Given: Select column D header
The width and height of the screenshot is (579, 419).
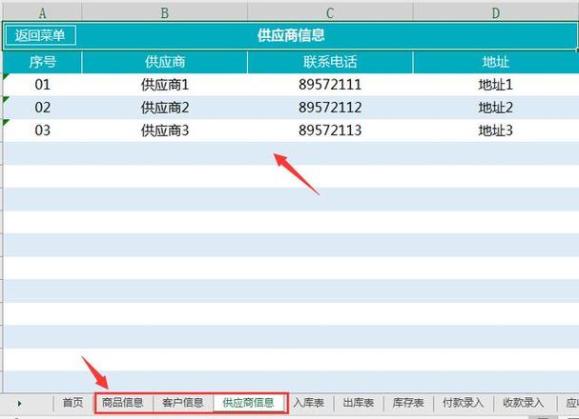Looking at the screenshot, I should click(x=496, y=13).
